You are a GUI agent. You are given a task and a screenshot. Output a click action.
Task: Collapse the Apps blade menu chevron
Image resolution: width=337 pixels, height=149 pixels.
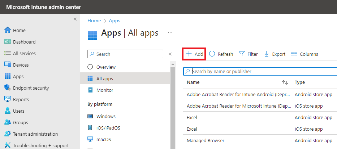coord(170,54)
